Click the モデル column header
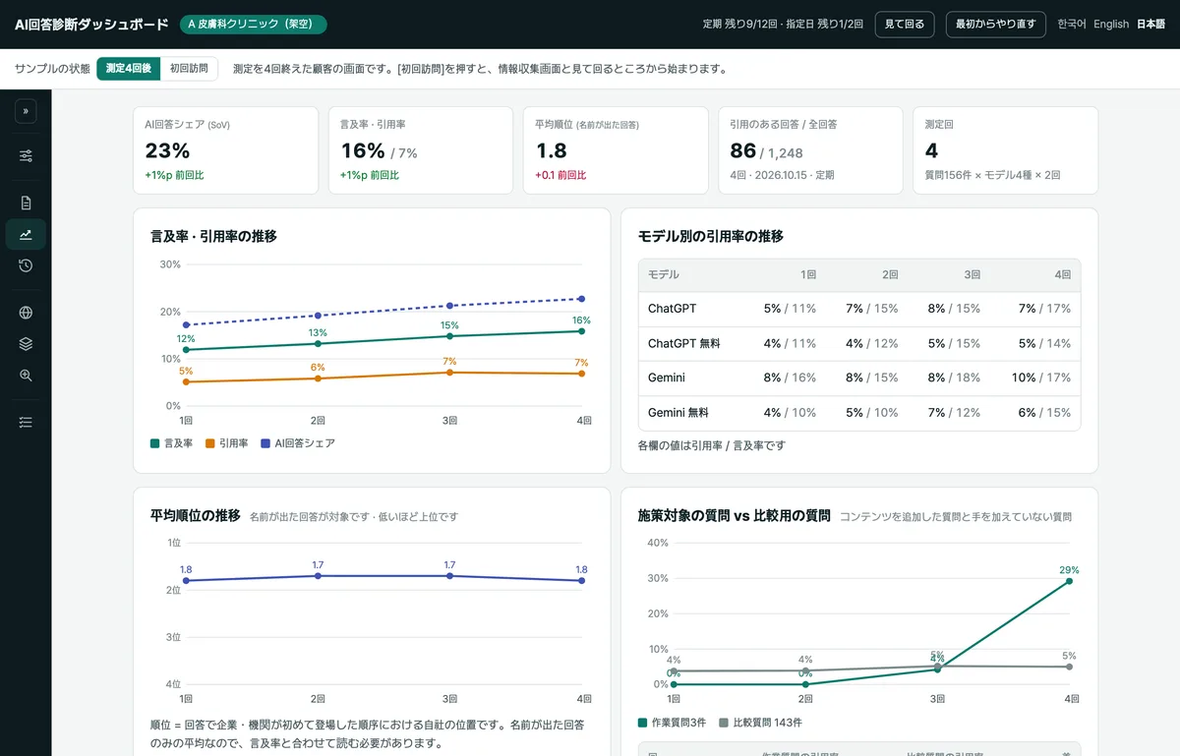 coord(664,275)
